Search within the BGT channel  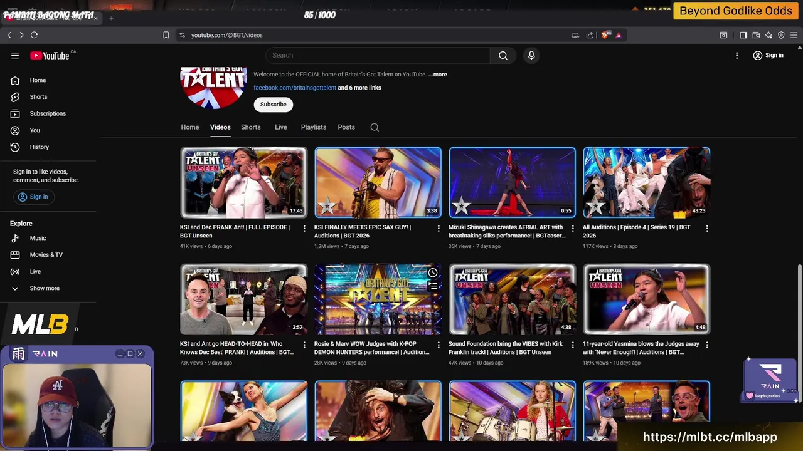(x=375, y=127)
